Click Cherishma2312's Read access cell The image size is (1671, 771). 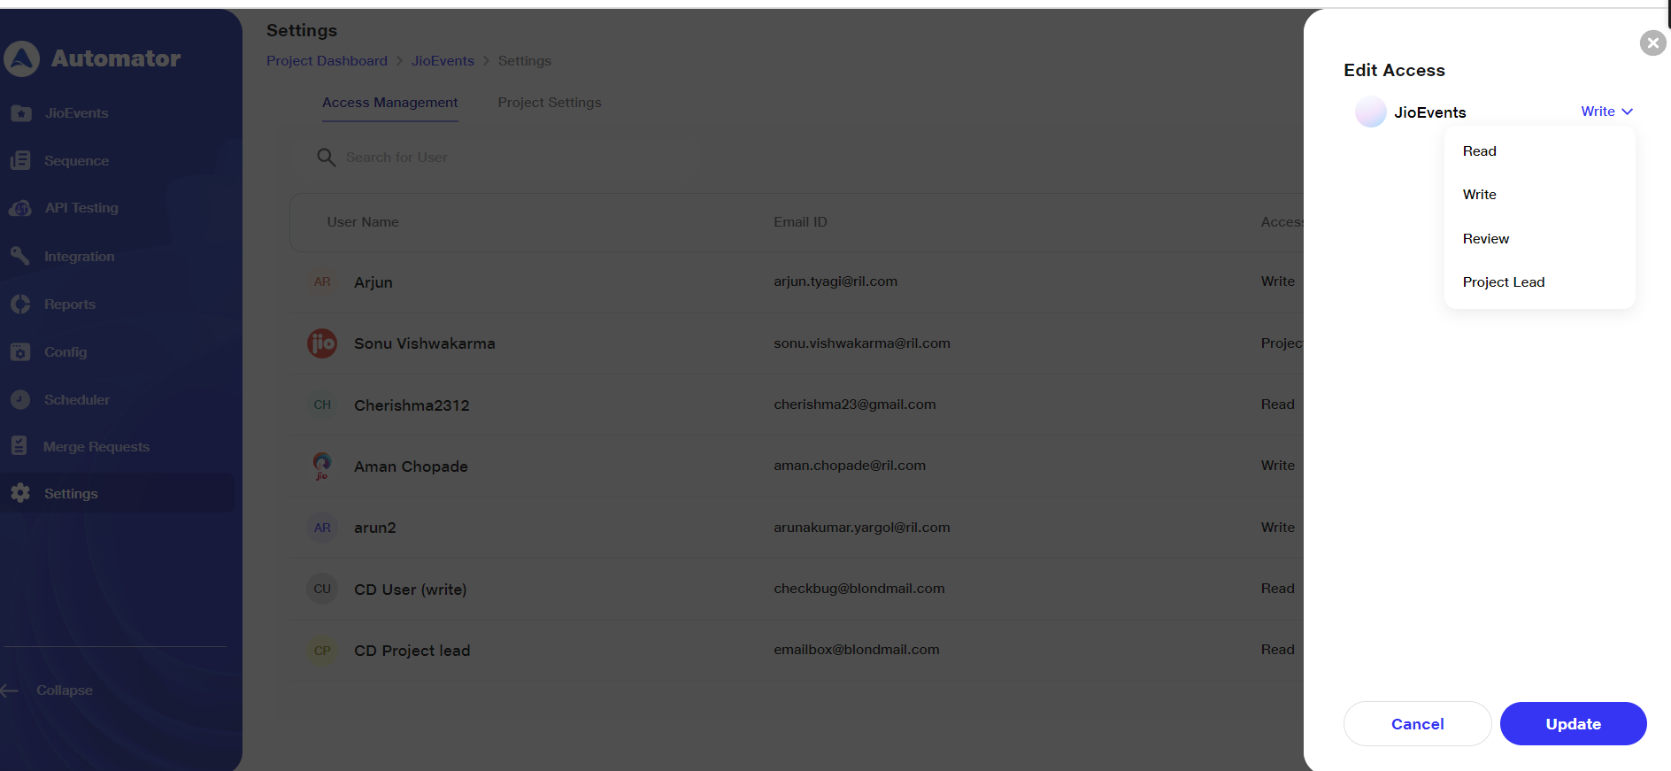point(1278,405)
